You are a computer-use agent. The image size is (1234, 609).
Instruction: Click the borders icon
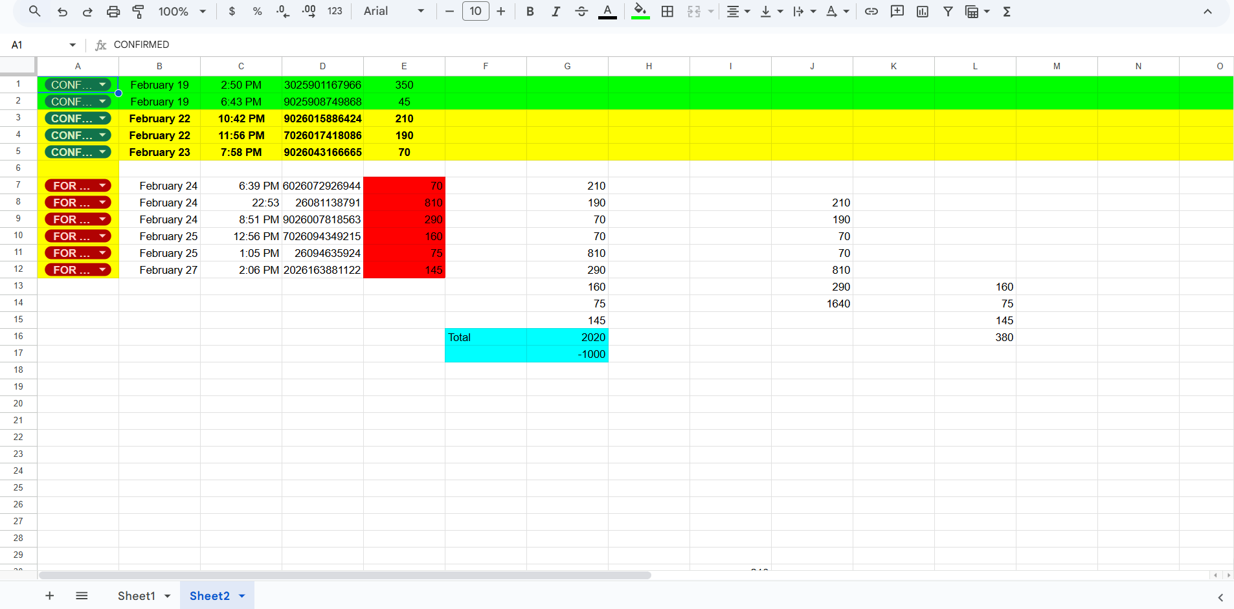coord(667,11)
